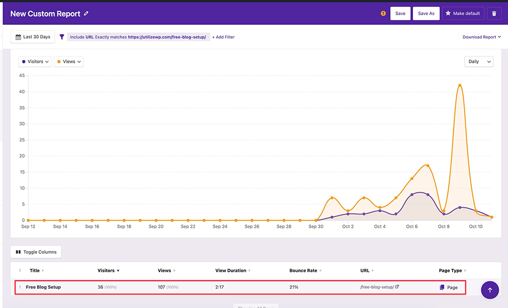Screen dimensions: 508x308
Task: Expand the Daily interval dropdown
Action: click(479, 61)
